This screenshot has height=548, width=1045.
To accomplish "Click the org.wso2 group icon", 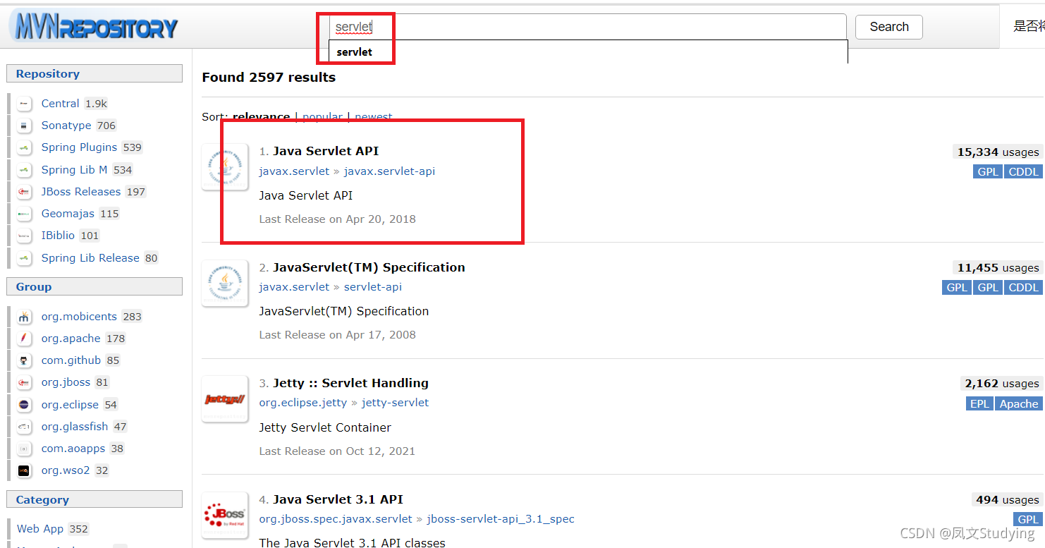I will click(x=24, y=470).
